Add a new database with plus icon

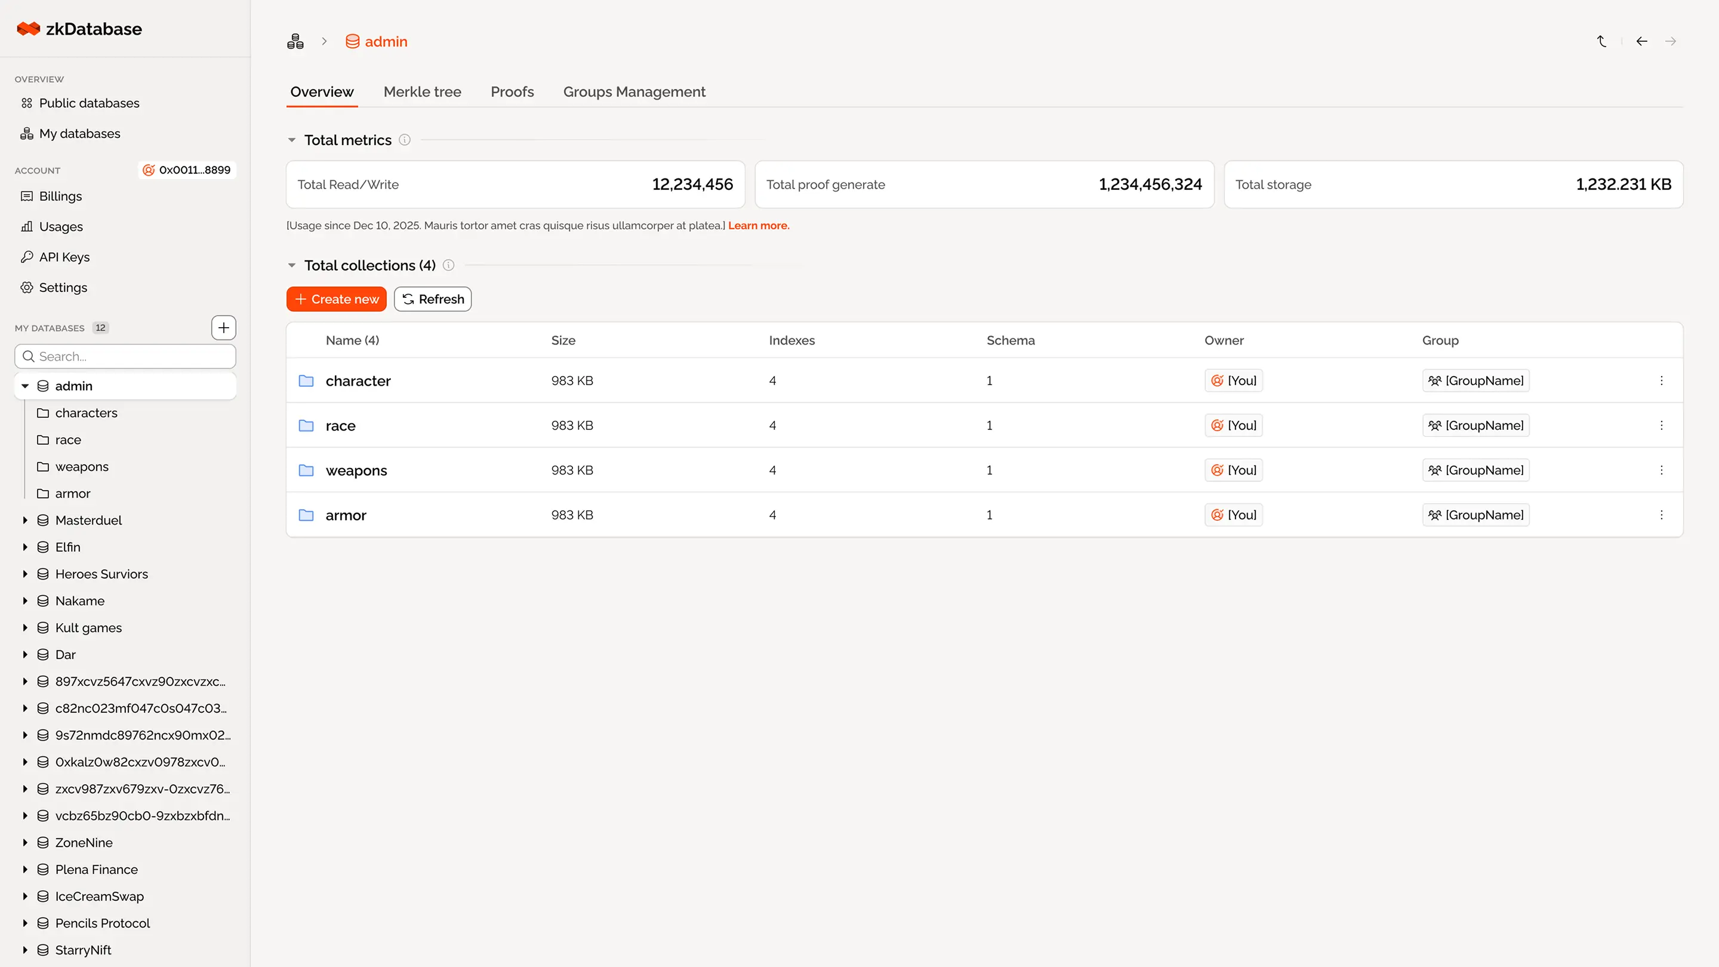[224, 328]
